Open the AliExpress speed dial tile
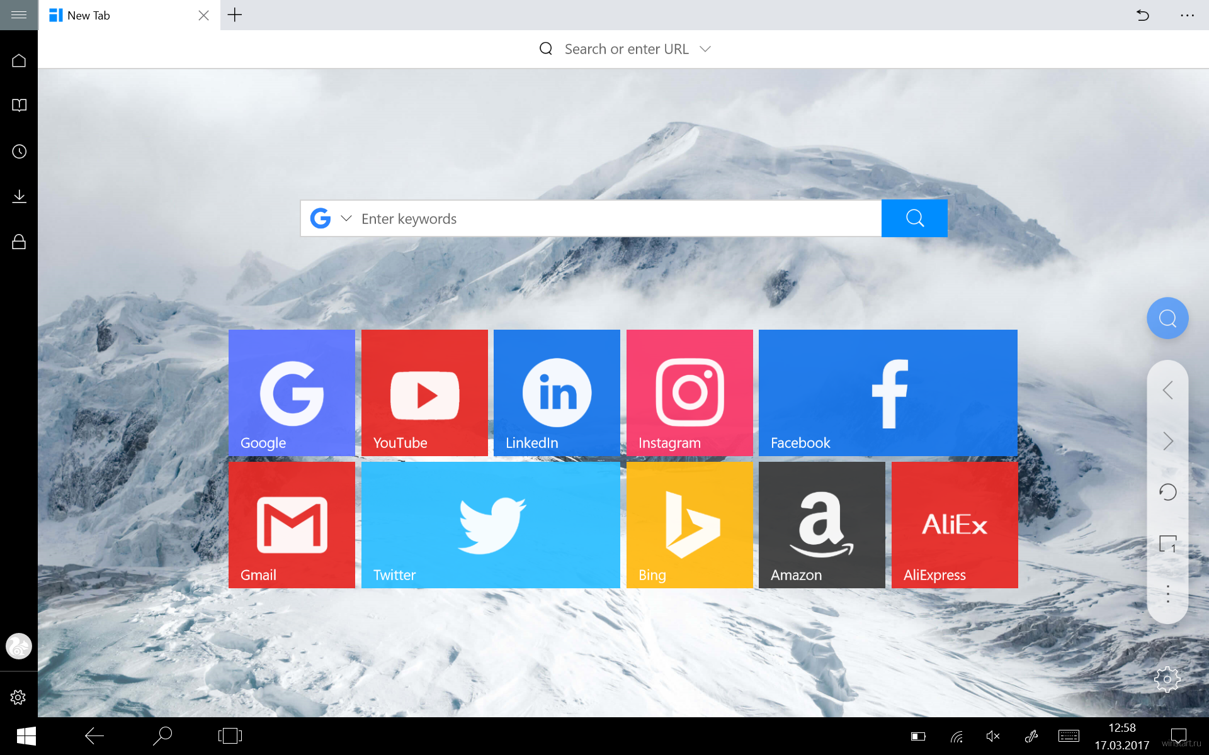 click(955, 525)
